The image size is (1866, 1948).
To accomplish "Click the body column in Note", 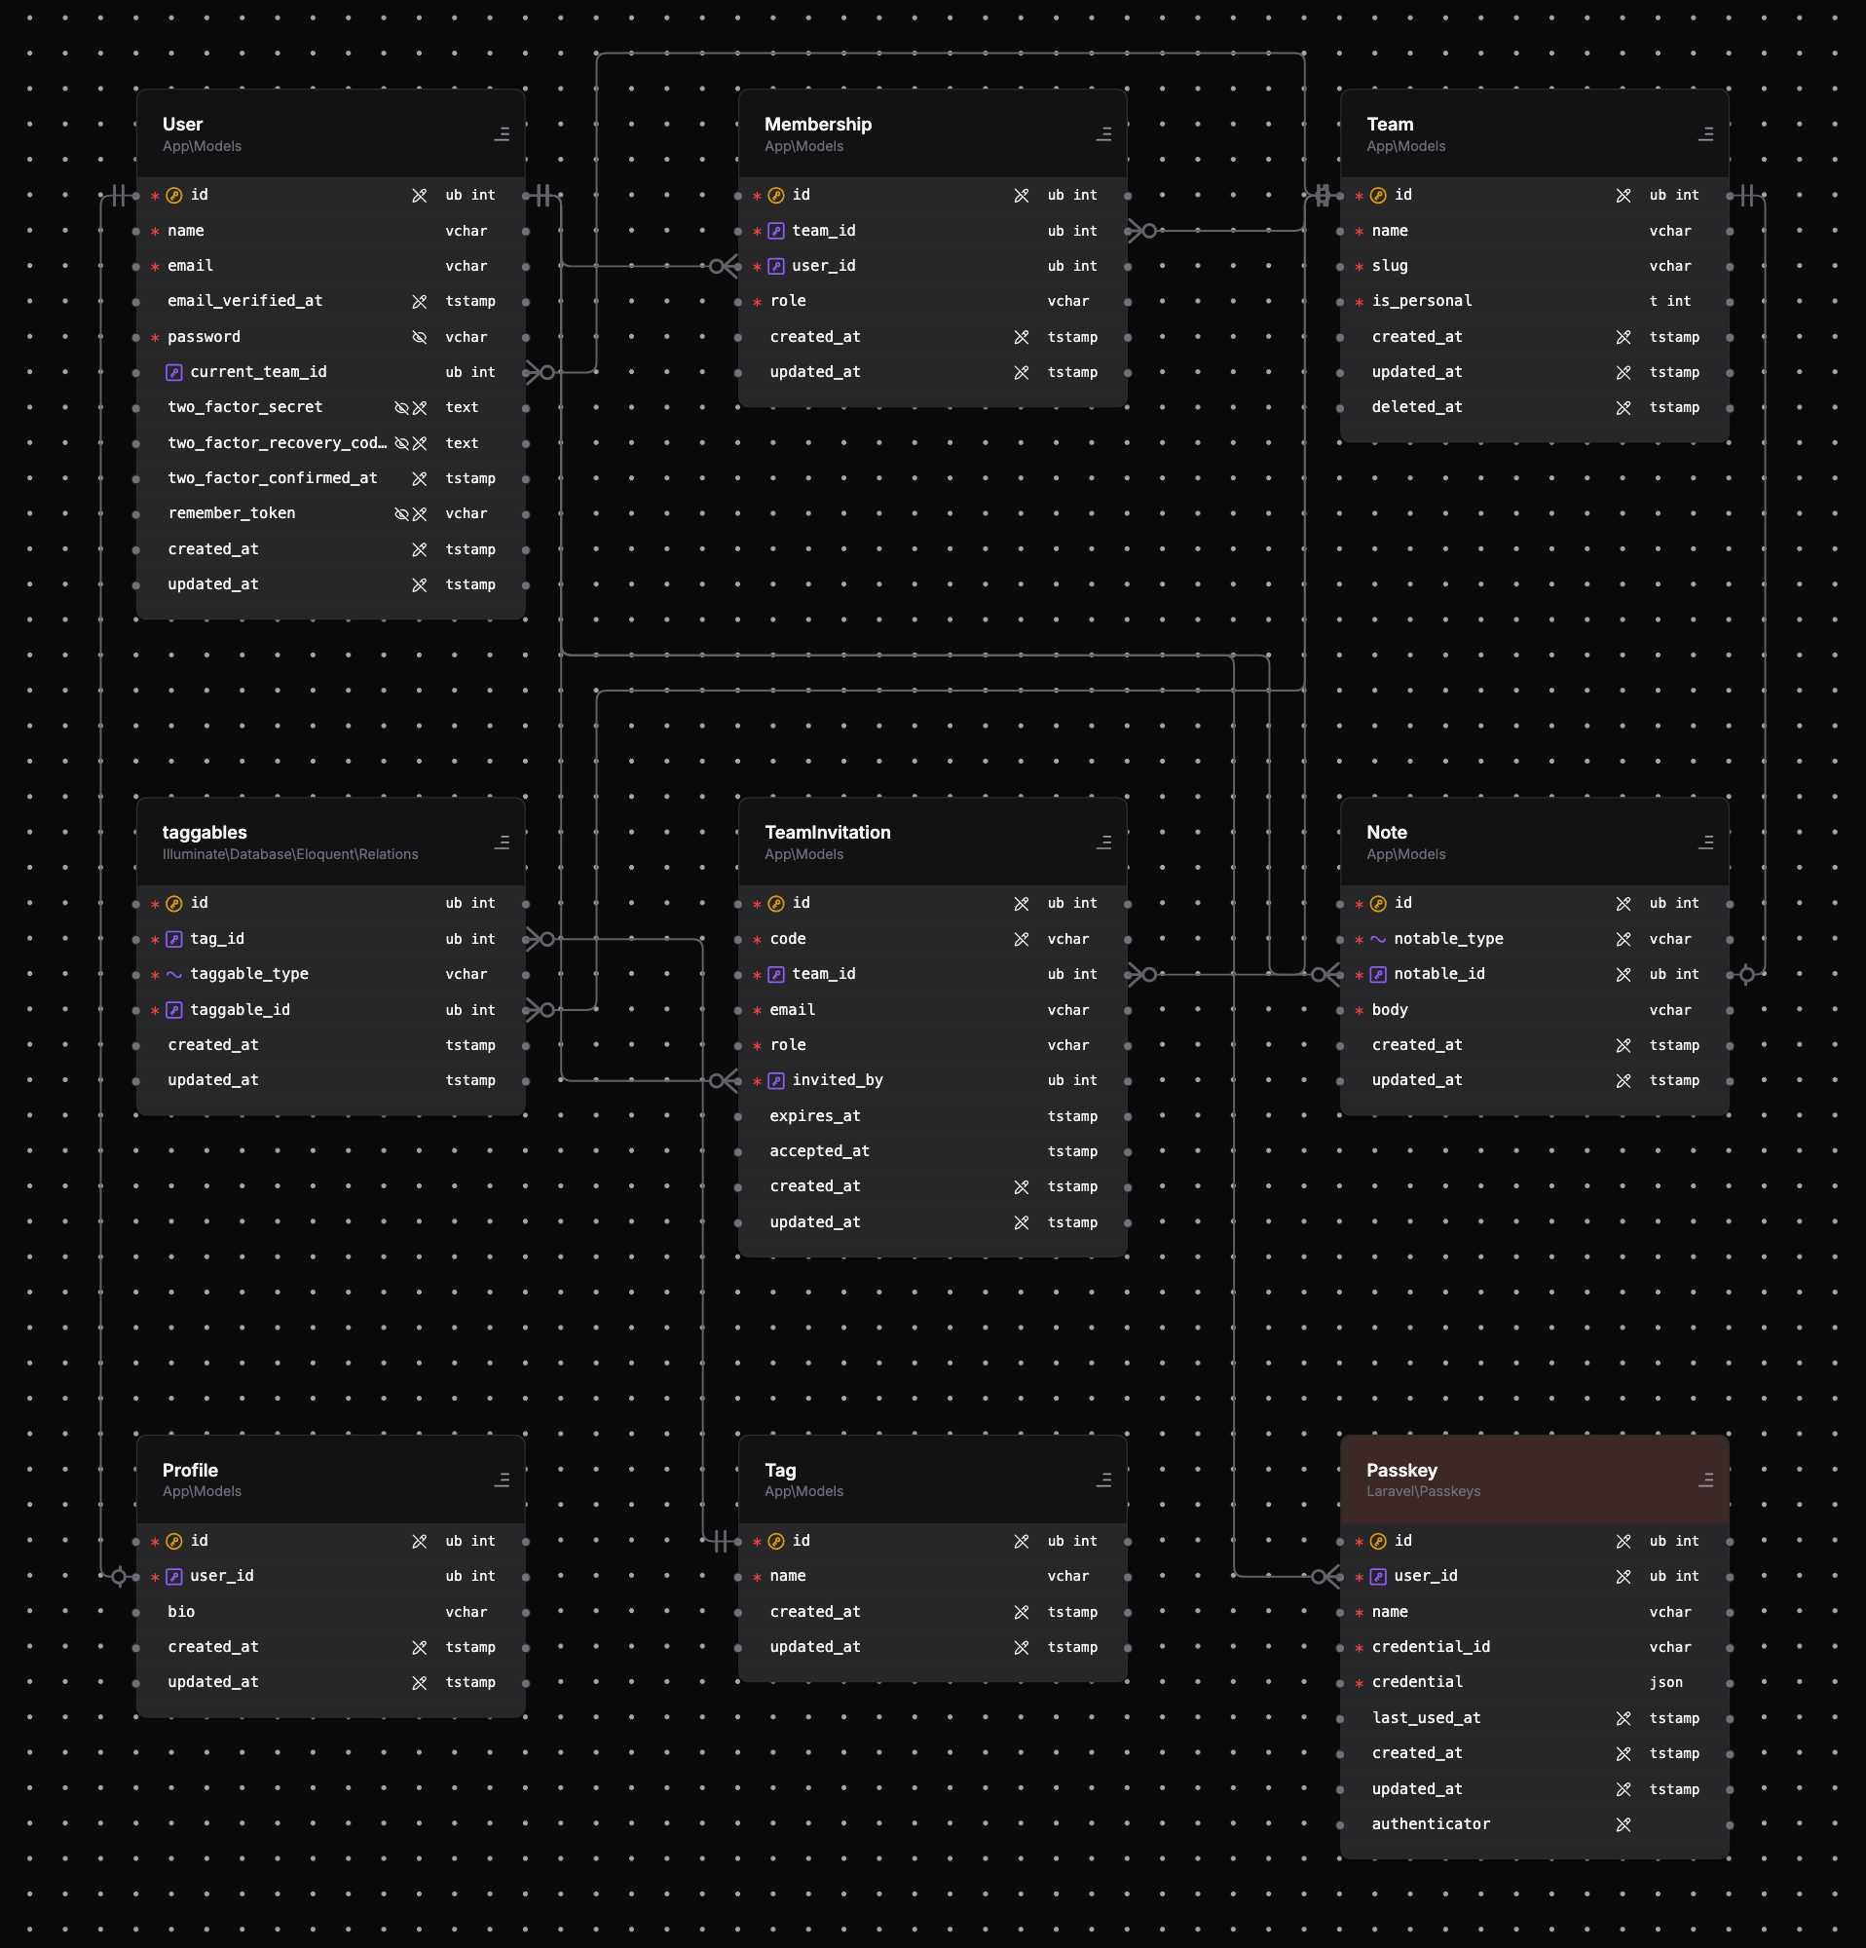I will pos(1390,1010).
